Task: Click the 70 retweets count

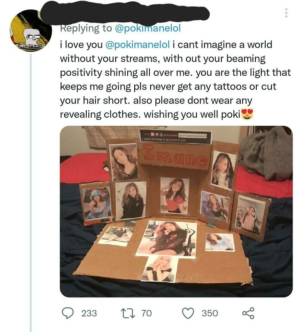Action: [147, 313]
